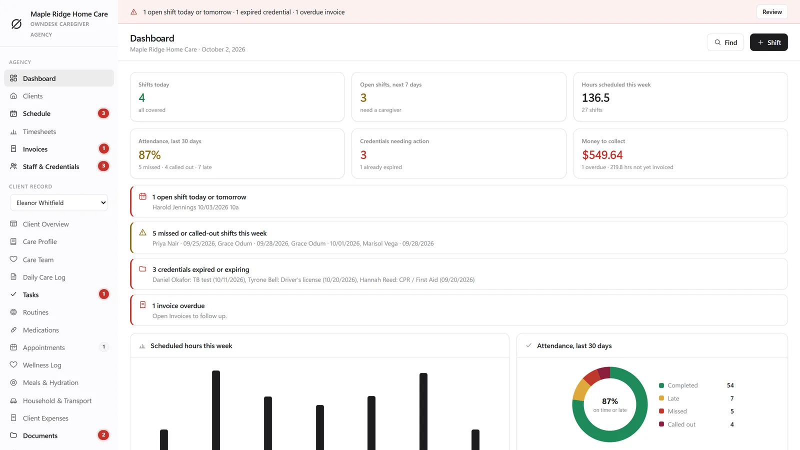Screen dimensions: 800x450
Task: Click the yellow Late legend swatch
Action: 661,398
